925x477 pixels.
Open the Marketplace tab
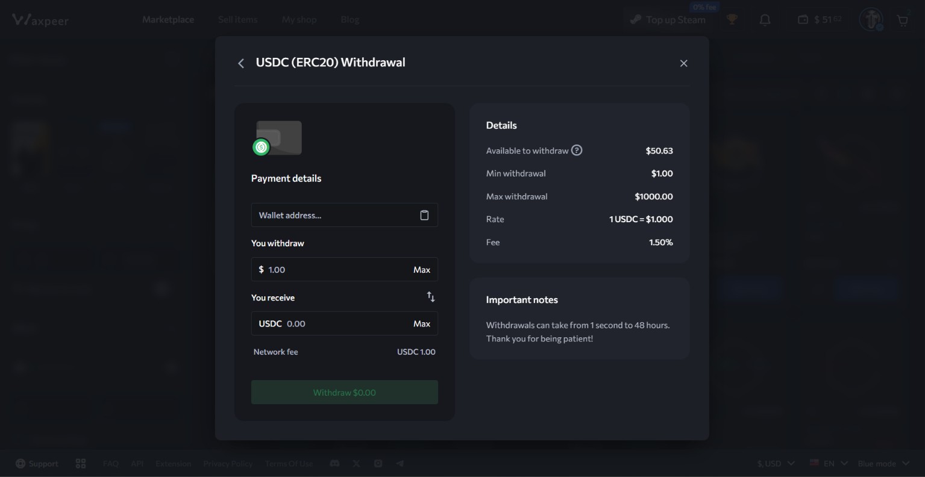(x=168, y=20)
